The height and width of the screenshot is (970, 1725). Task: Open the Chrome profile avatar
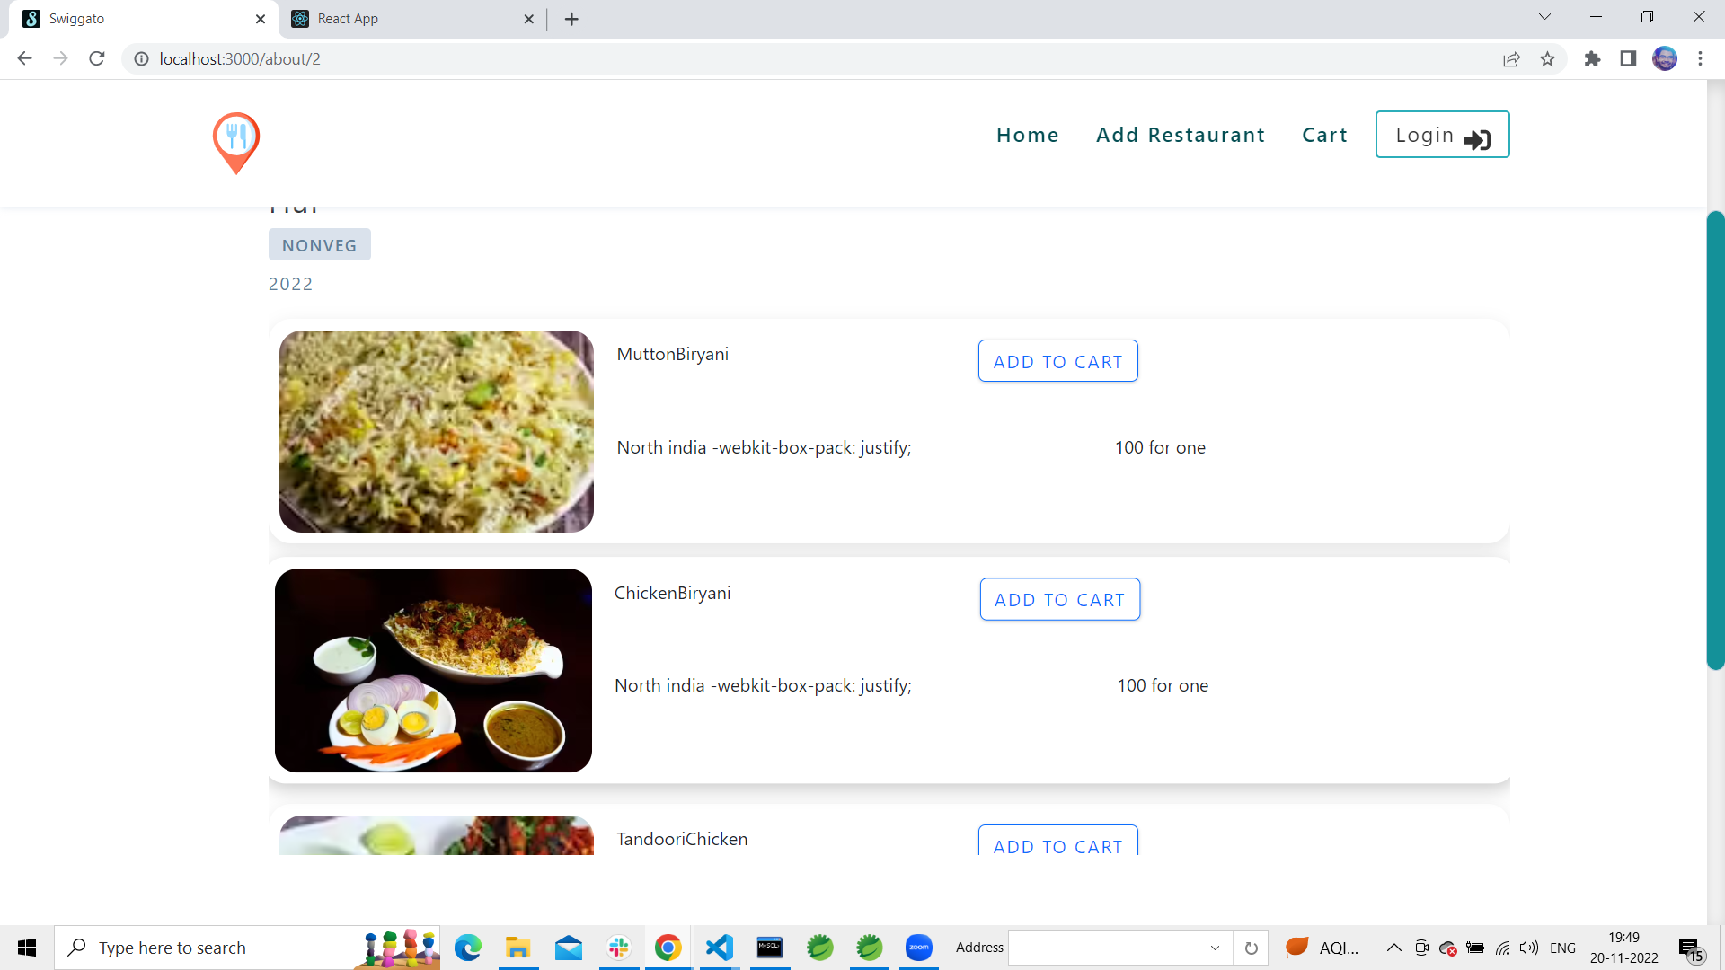[1665, 59]
